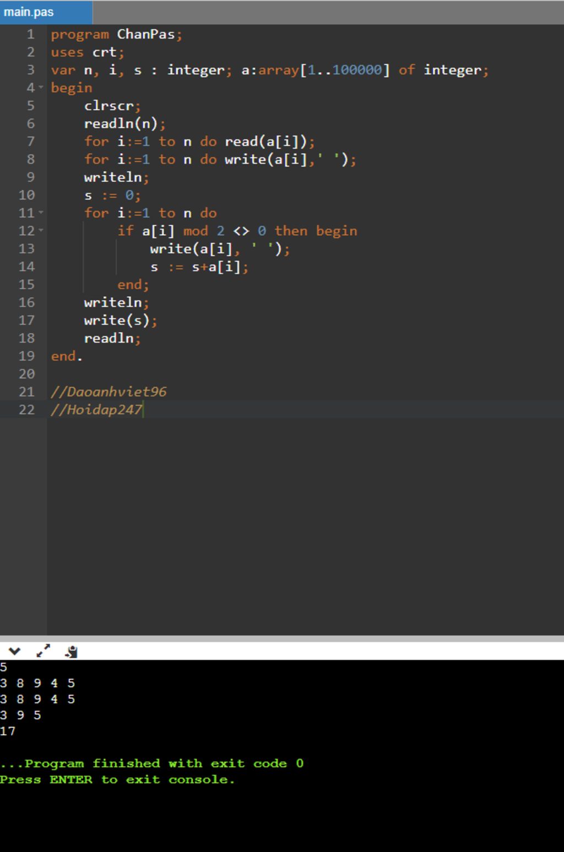Click the console result value 17
This screenshot has width=564, height=852.
tap(8, 731)
